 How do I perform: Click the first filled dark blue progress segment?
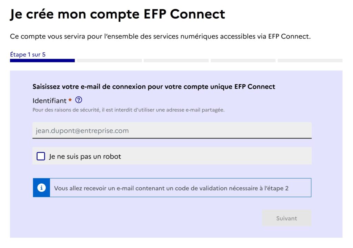[x=42, y=61]
